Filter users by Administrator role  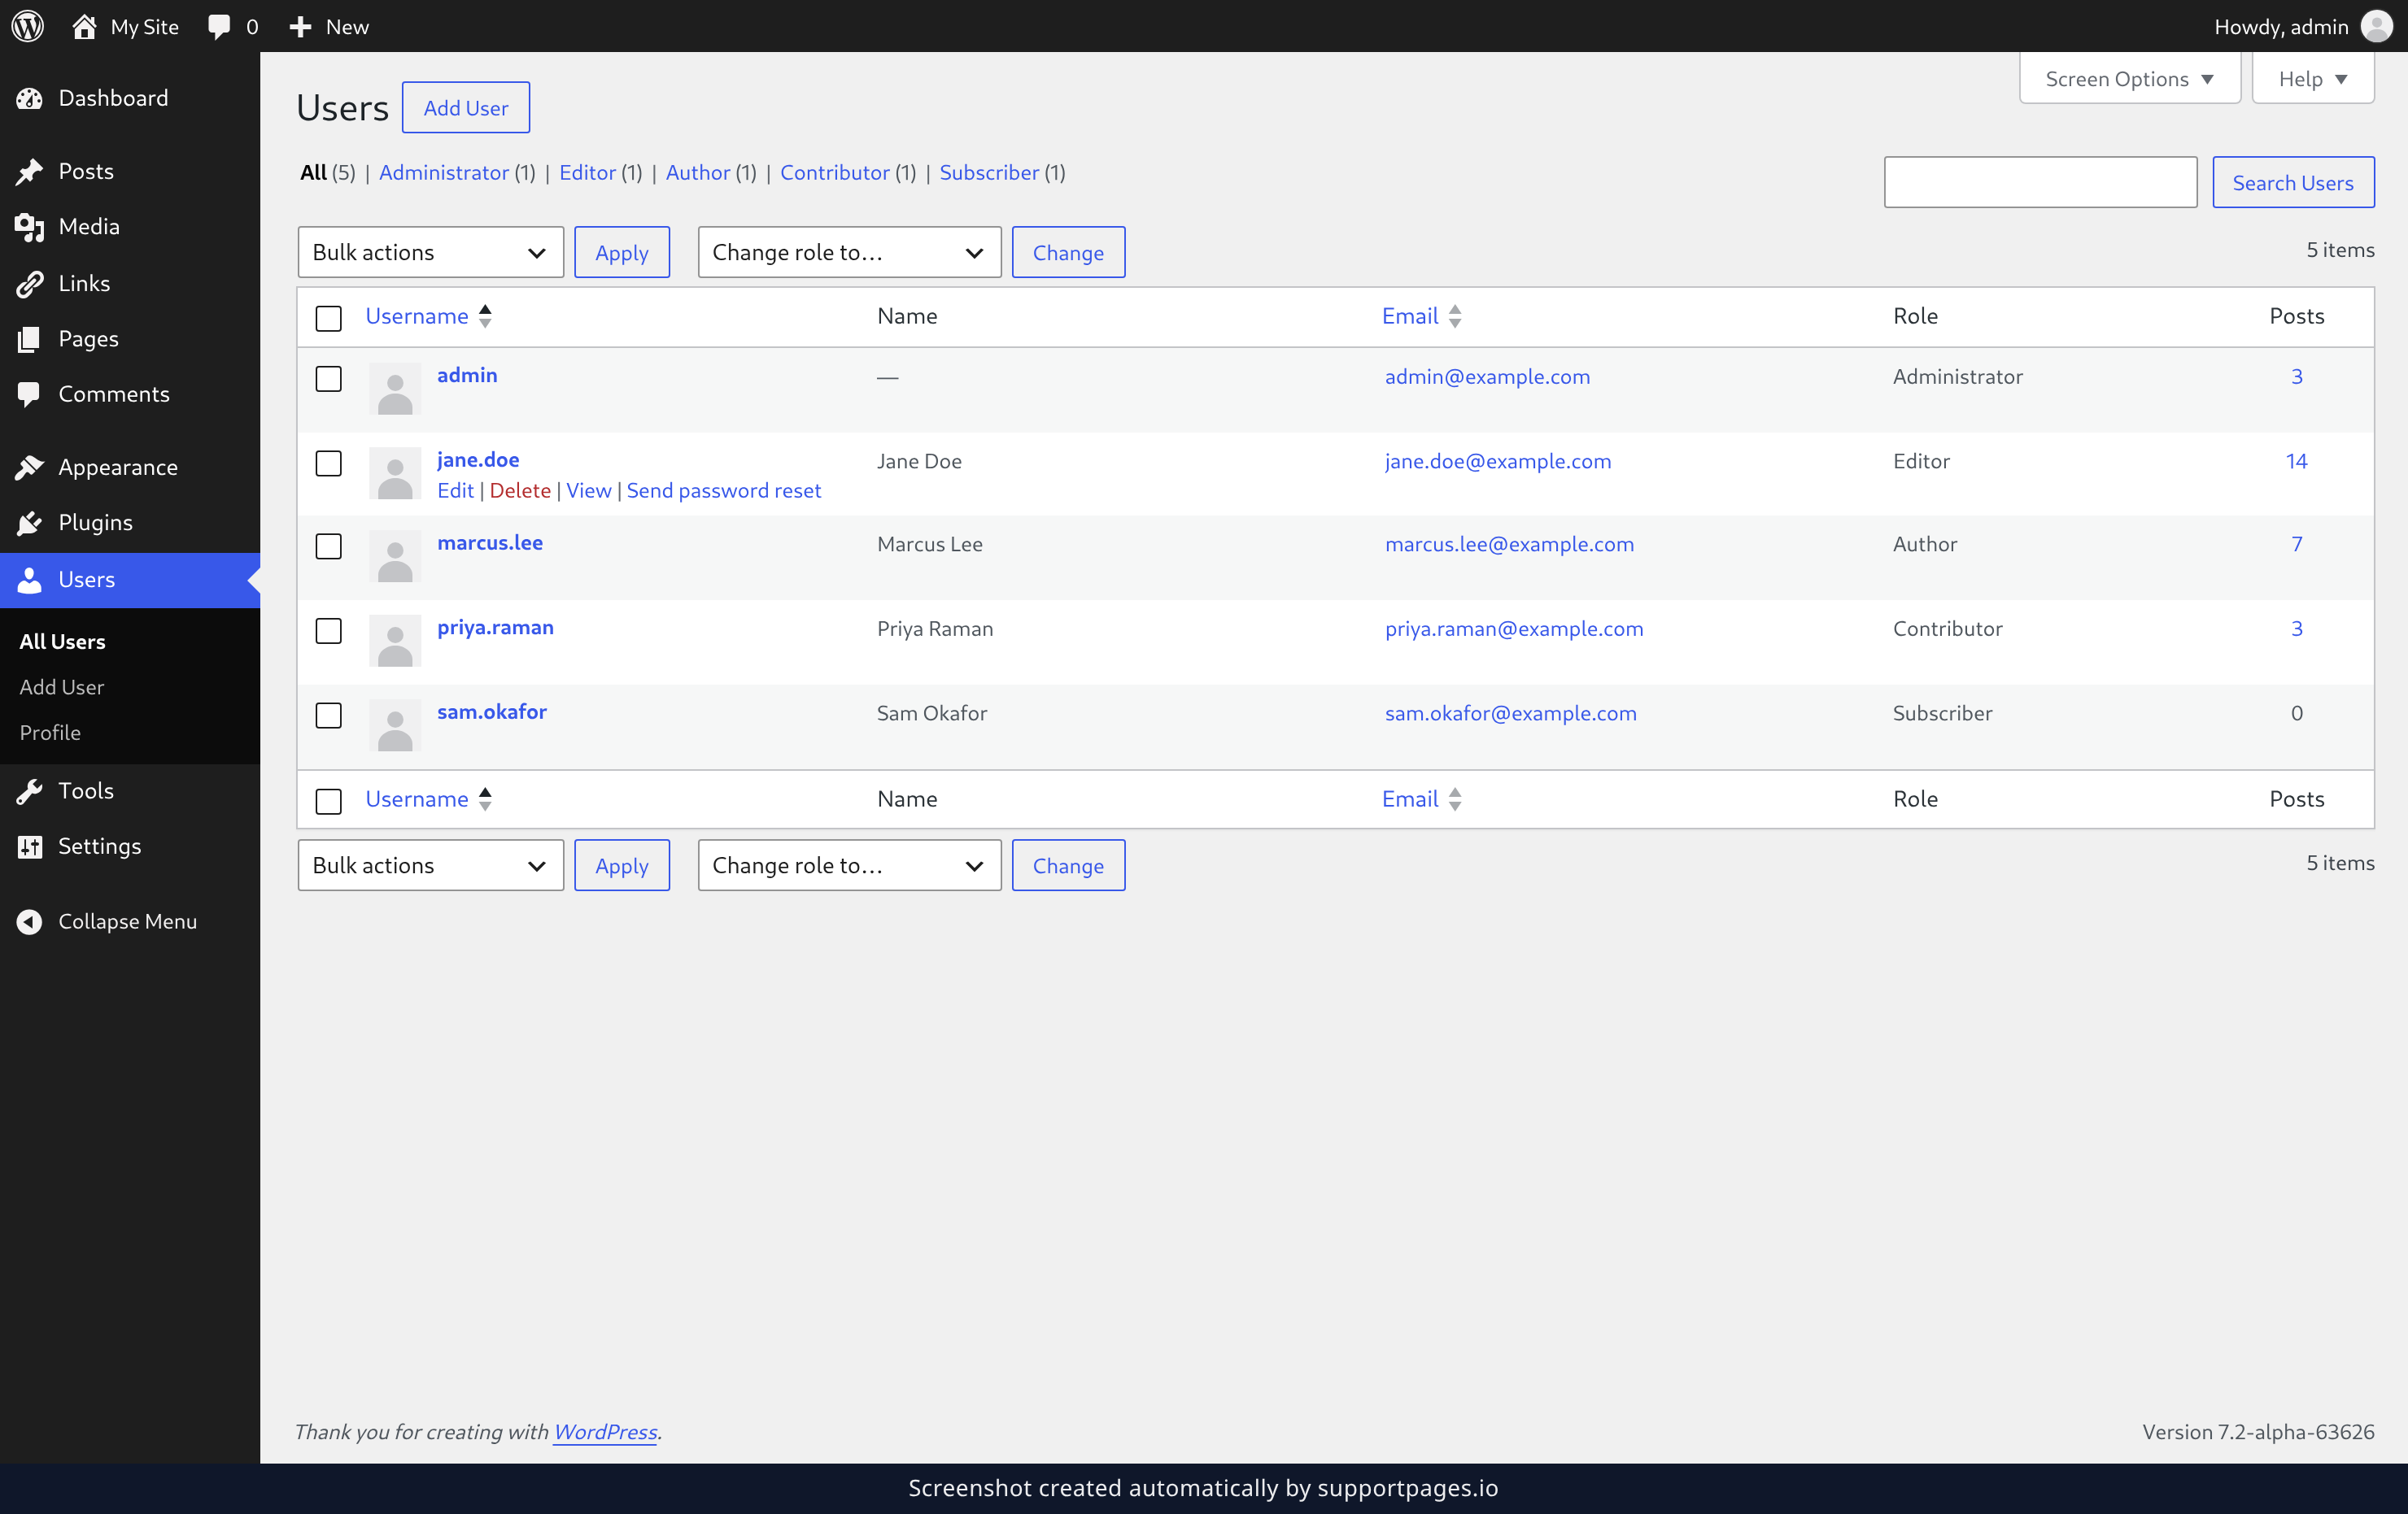tap(444, 172)
